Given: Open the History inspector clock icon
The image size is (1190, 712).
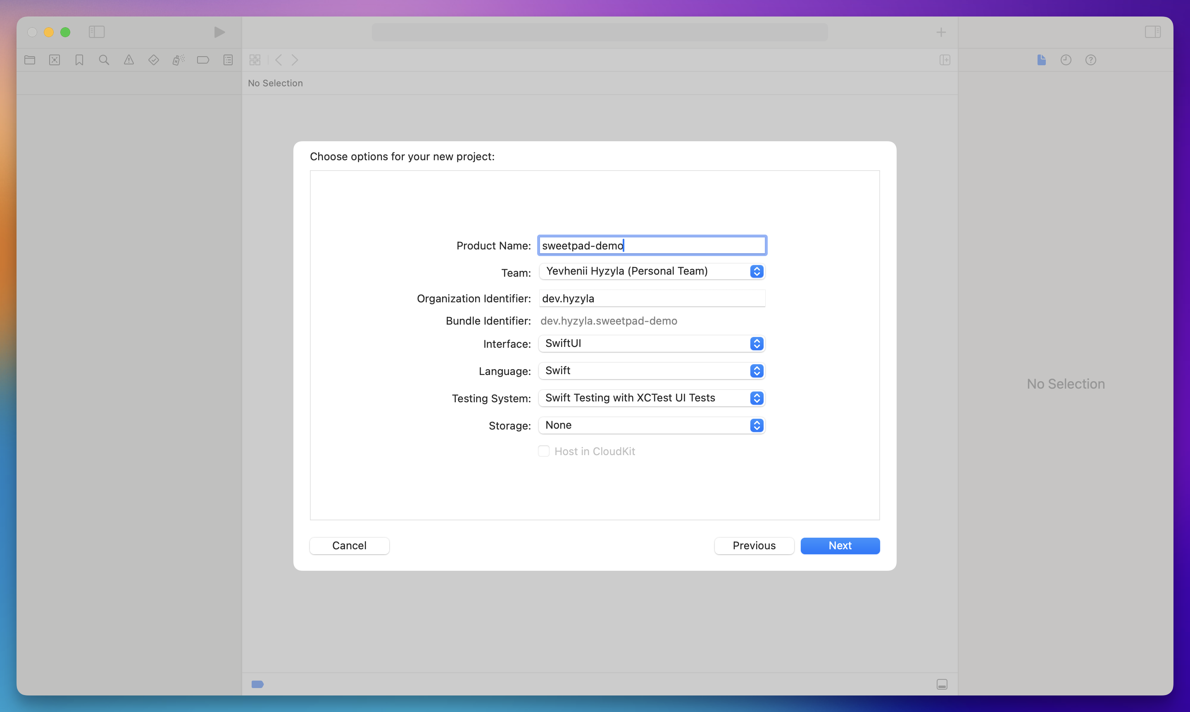Looking at the screenshot, I should point(1065,59).
